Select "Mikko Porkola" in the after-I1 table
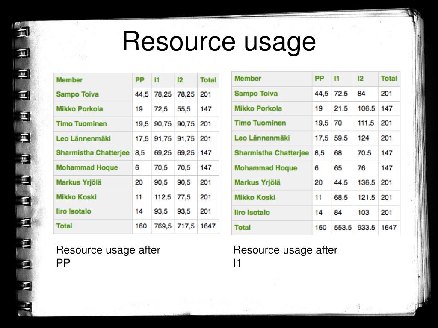 tap(258, 108)
